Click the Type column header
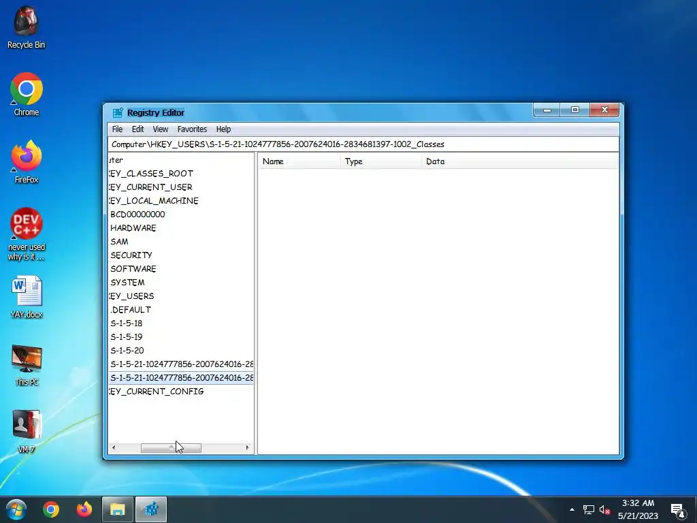This screenshot has width=697, height=523. tap(381, 161)
